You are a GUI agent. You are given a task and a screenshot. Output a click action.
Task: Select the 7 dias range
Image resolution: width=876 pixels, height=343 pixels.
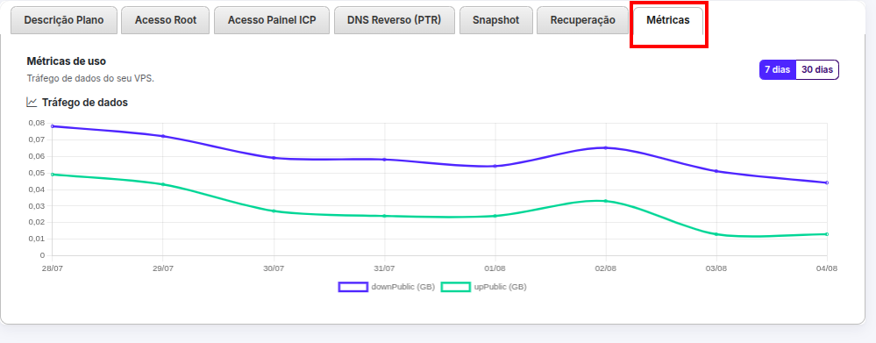pyautogui.click(x=777, y=70)
